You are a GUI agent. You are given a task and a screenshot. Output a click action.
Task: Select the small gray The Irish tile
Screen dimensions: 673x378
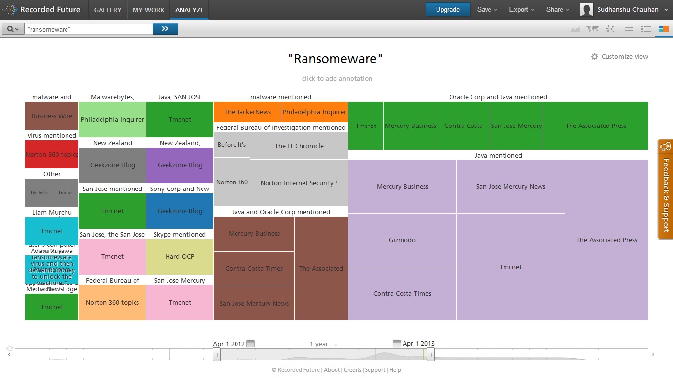[38, 192]
